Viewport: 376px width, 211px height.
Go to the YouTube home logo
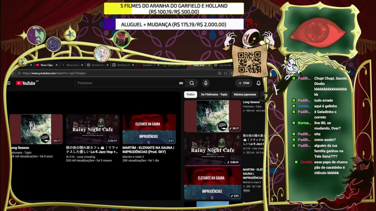point(26,83)
